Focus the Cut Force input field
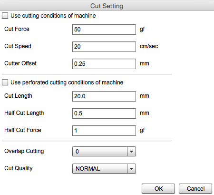Screen dimensions: 214x195 pos(104,30)
